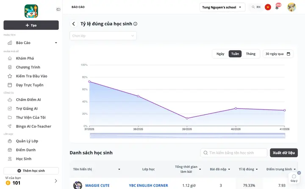Open YBC ENGLISH CORNER class link
The width and height of the screenshot is (305, 189).
pyautogui.click(x=148, y=186)
